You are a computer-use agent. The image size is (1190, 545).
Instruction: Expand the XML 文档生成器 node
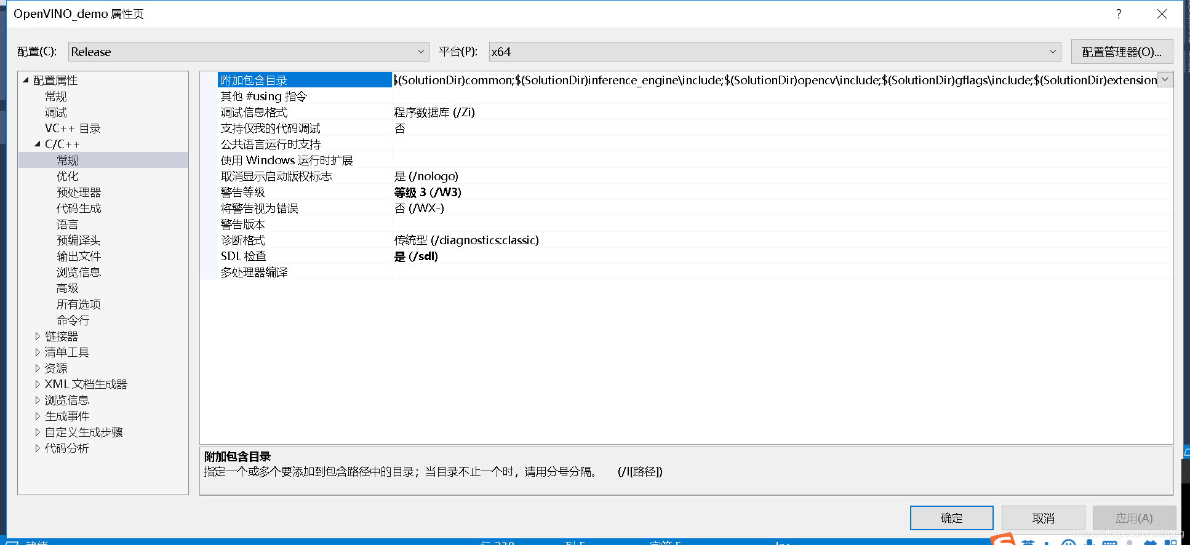click(x=38, y=384)
